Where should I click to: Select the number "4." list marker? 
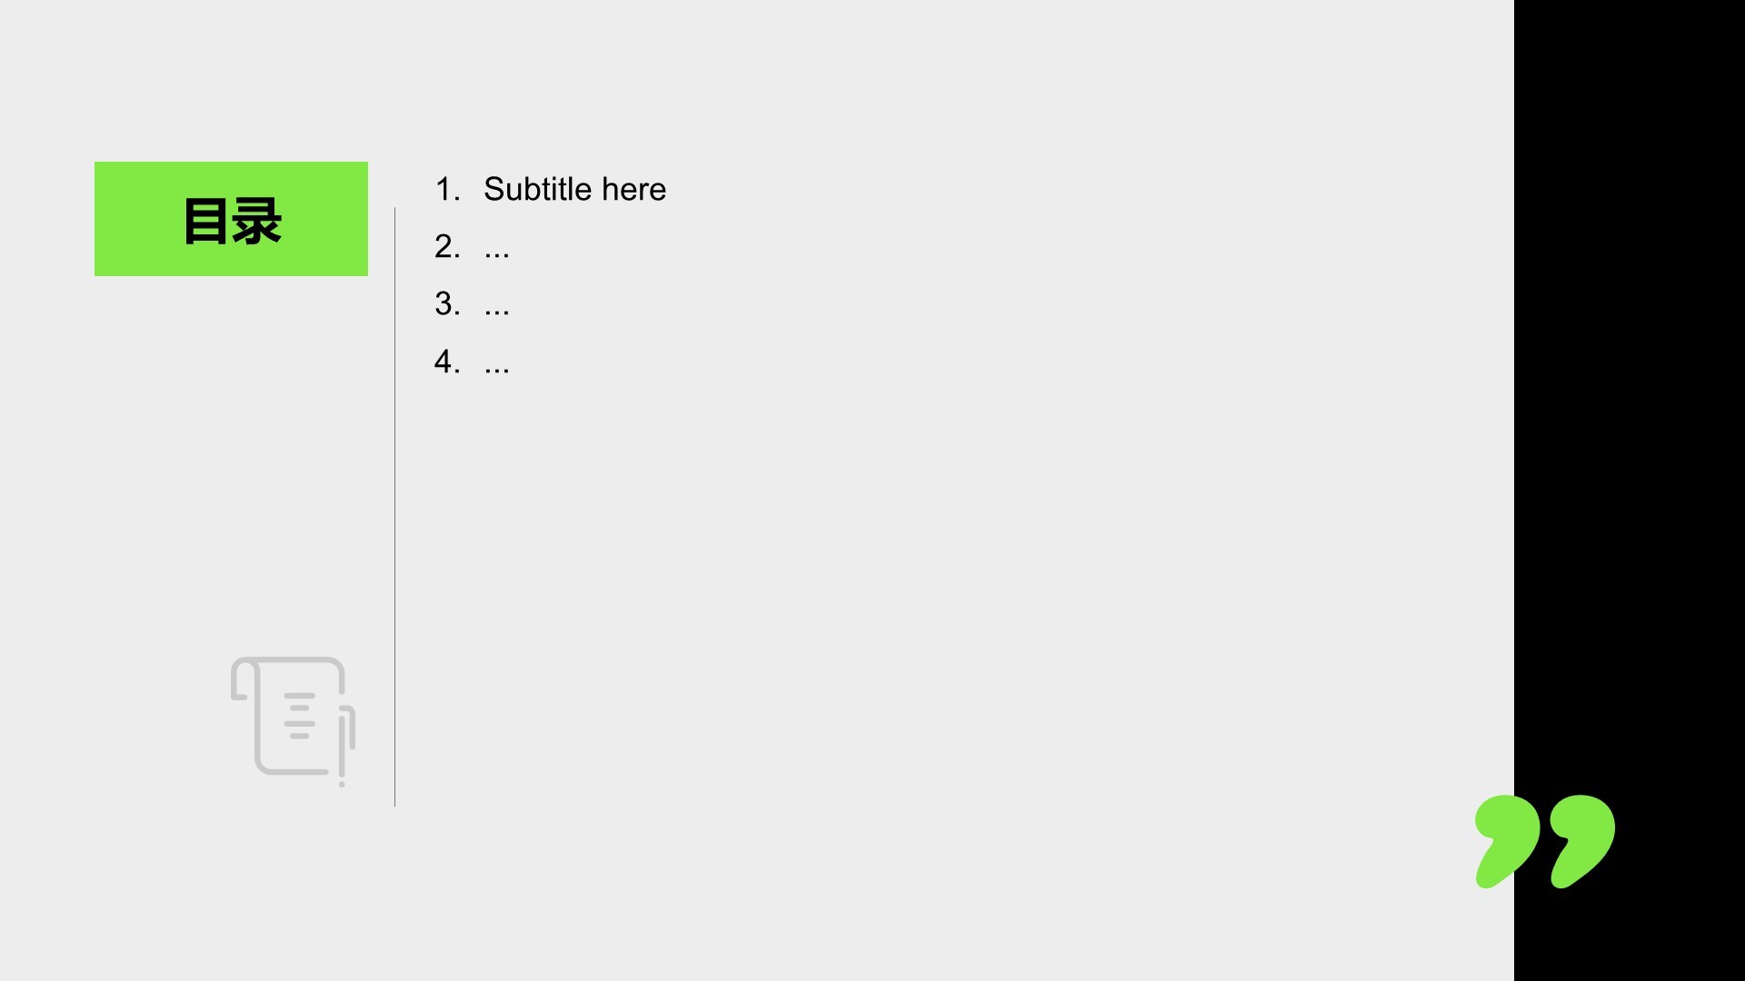coord(447,362)
